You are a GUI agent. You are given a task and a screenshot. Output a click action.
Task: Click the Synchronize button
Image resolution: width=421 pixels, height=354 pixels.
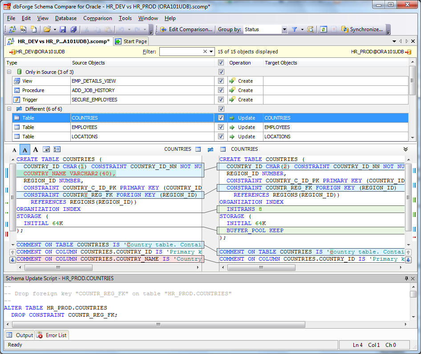(x=362, y=29)
